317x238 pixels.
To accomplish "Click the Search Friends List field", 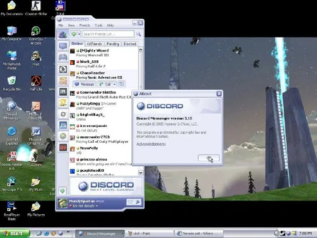I will [x=108, y=34].
